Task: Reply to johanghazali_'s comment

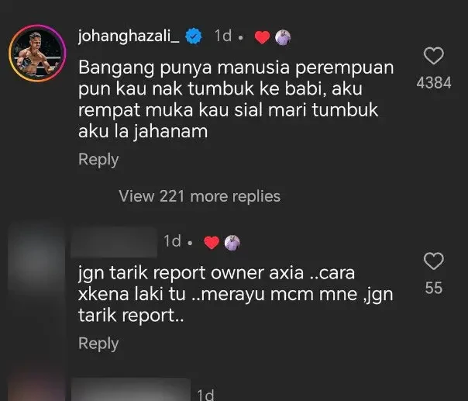Action: click(98, 159)
